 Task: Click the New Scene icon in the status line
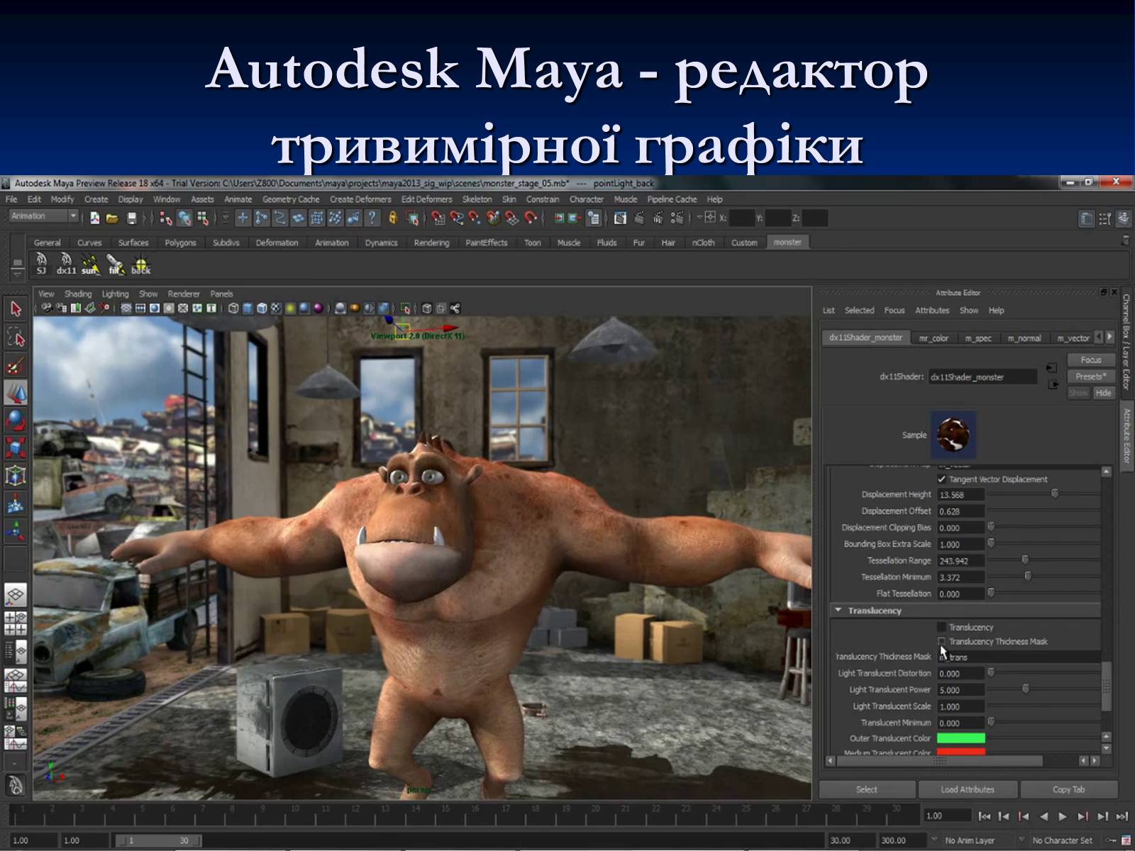[95, 218]
